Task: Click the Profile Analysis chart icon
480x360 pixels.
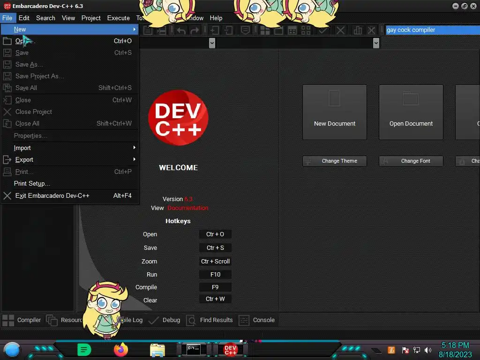Action: pos(358,30)
